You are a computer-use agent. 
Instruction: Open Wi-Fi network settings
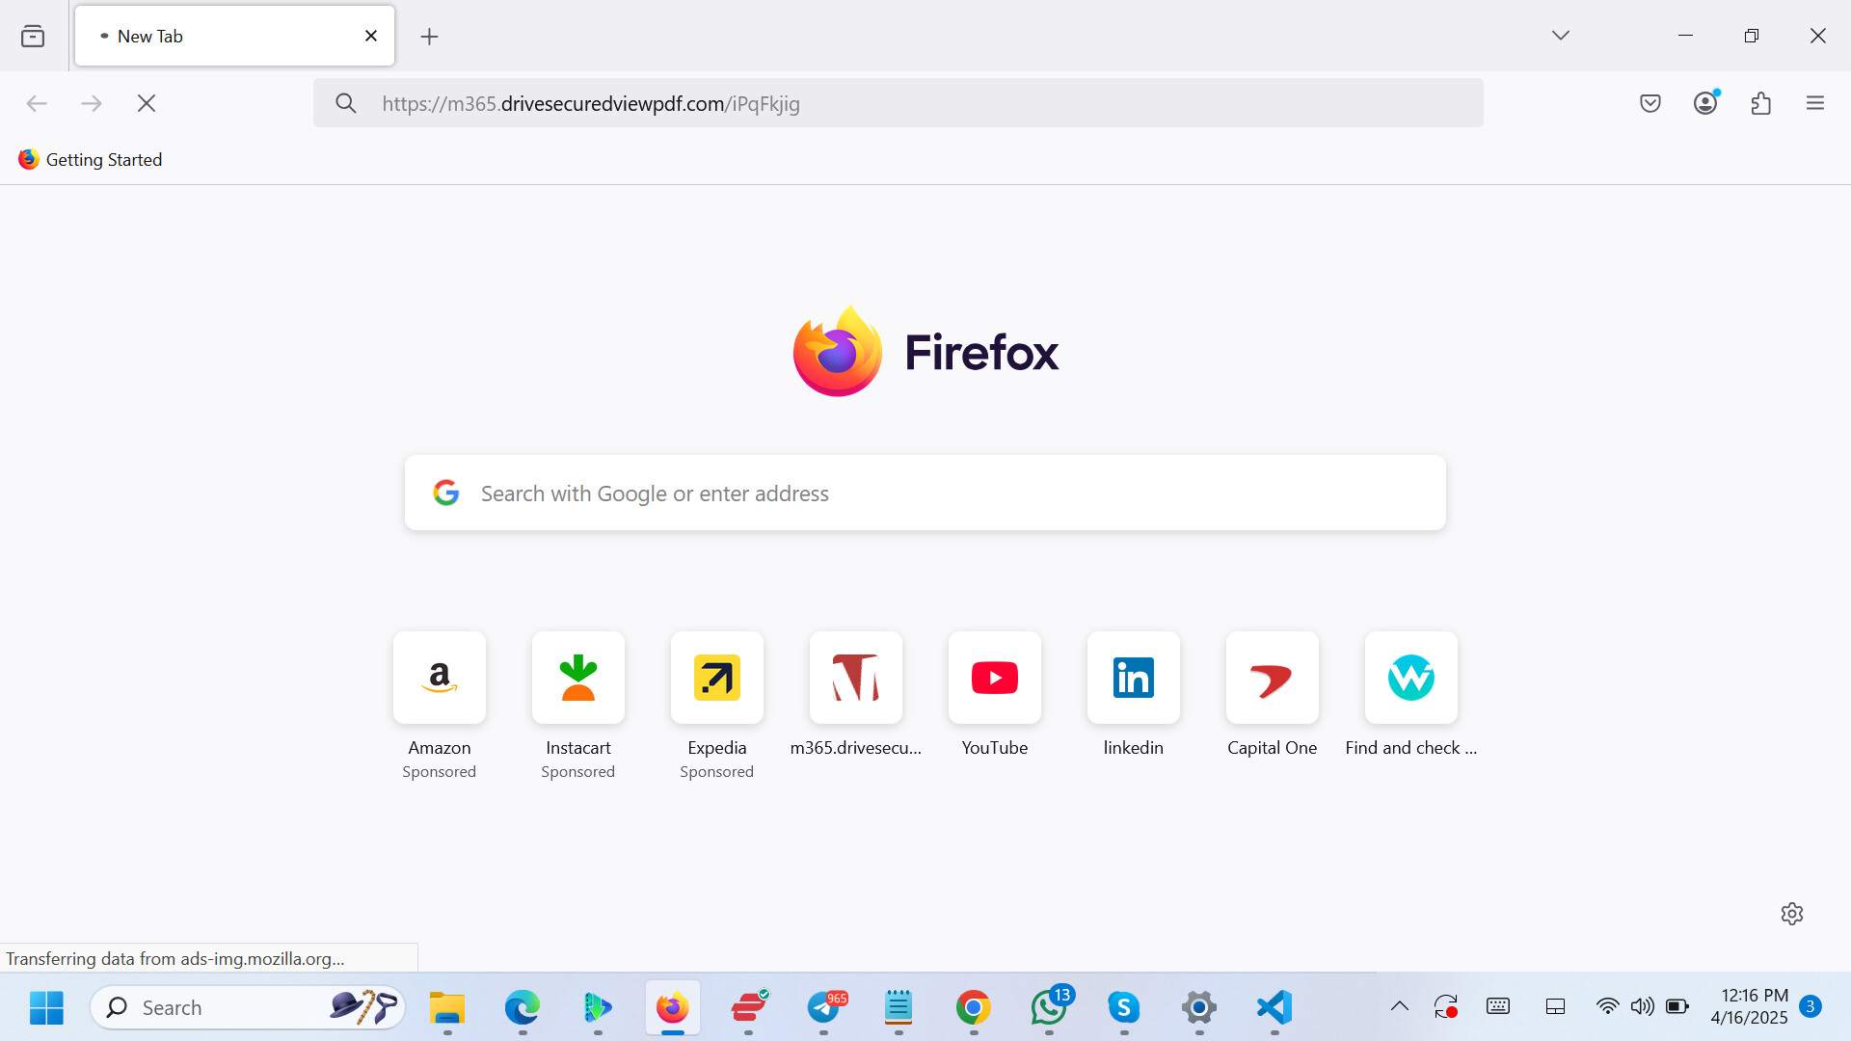(x=1607, y=1006)
